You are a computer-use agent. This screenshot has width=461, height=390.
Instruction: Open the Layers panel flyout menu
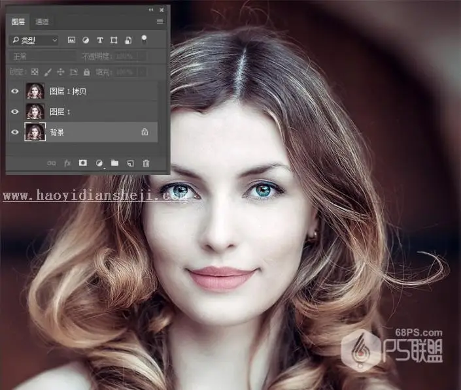tap(160, 22)
